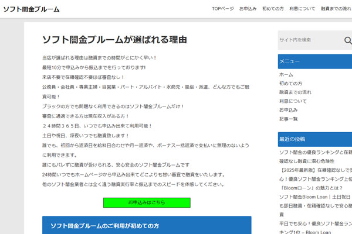Select お申込み in sidebar menu
Screen dimensions: 352x234
[289, 110]
